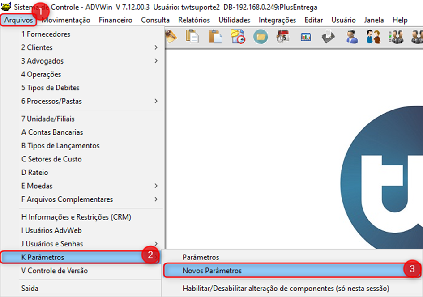Open the calendar with clock icon
This screenshot has width=423, height=297.
[283, 36]
